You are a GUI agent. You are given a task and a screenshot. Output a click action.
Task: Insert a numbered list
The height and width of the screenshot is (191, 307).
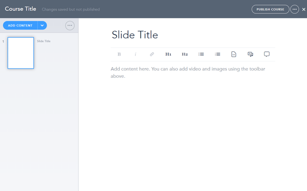click(x=217, y=54)
